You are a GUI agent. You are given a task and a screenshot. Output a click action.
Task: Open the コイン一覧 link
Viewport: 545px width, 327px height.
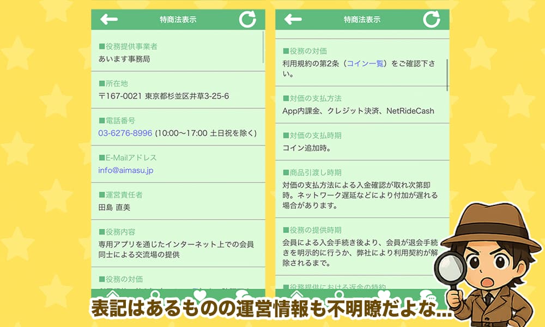365,64
